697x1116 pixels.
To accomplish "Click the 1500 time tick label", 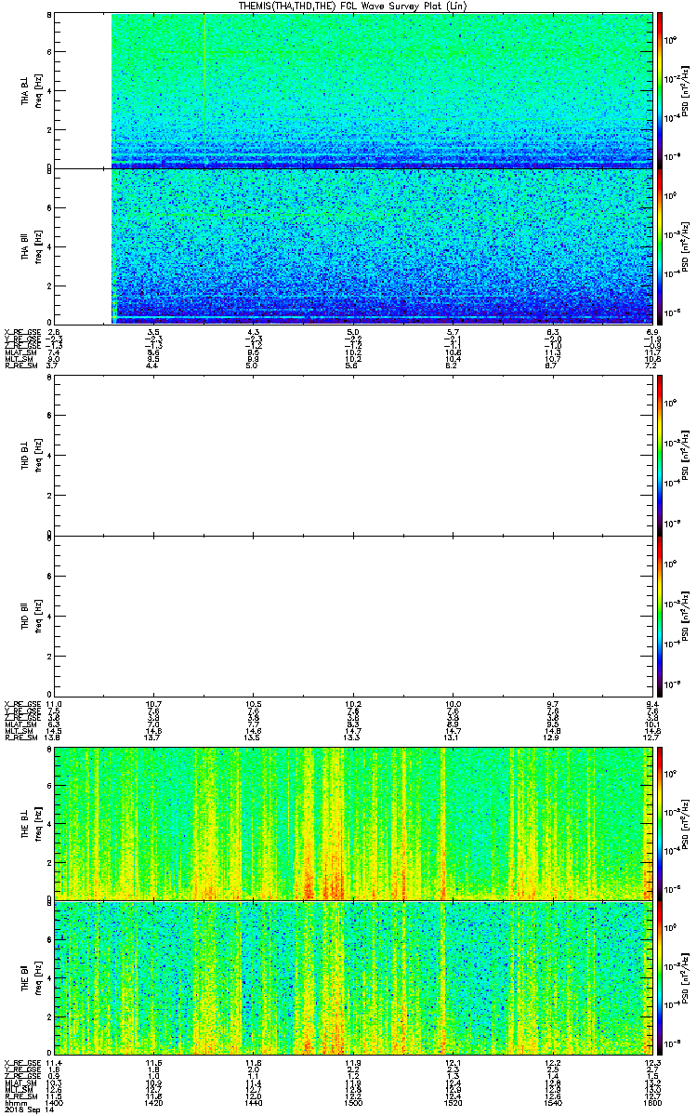I will coord(353,1102).
